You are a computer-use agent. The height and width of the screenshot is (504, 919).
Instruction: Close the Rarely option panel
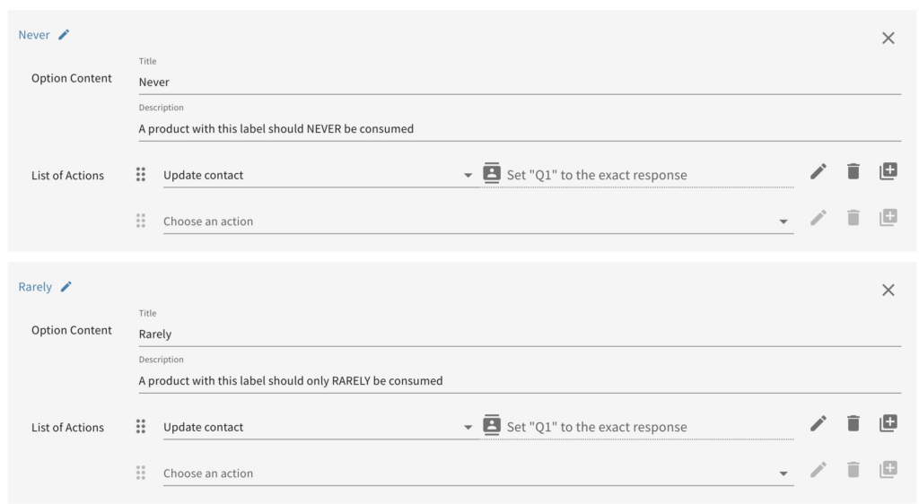[888, 290]
